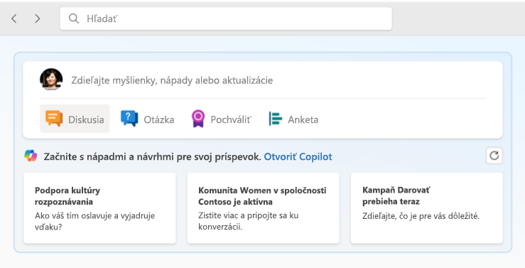This screenshot has width=525, height=268.
Task: Click the magnifier search icon
Action: (74, 18)
